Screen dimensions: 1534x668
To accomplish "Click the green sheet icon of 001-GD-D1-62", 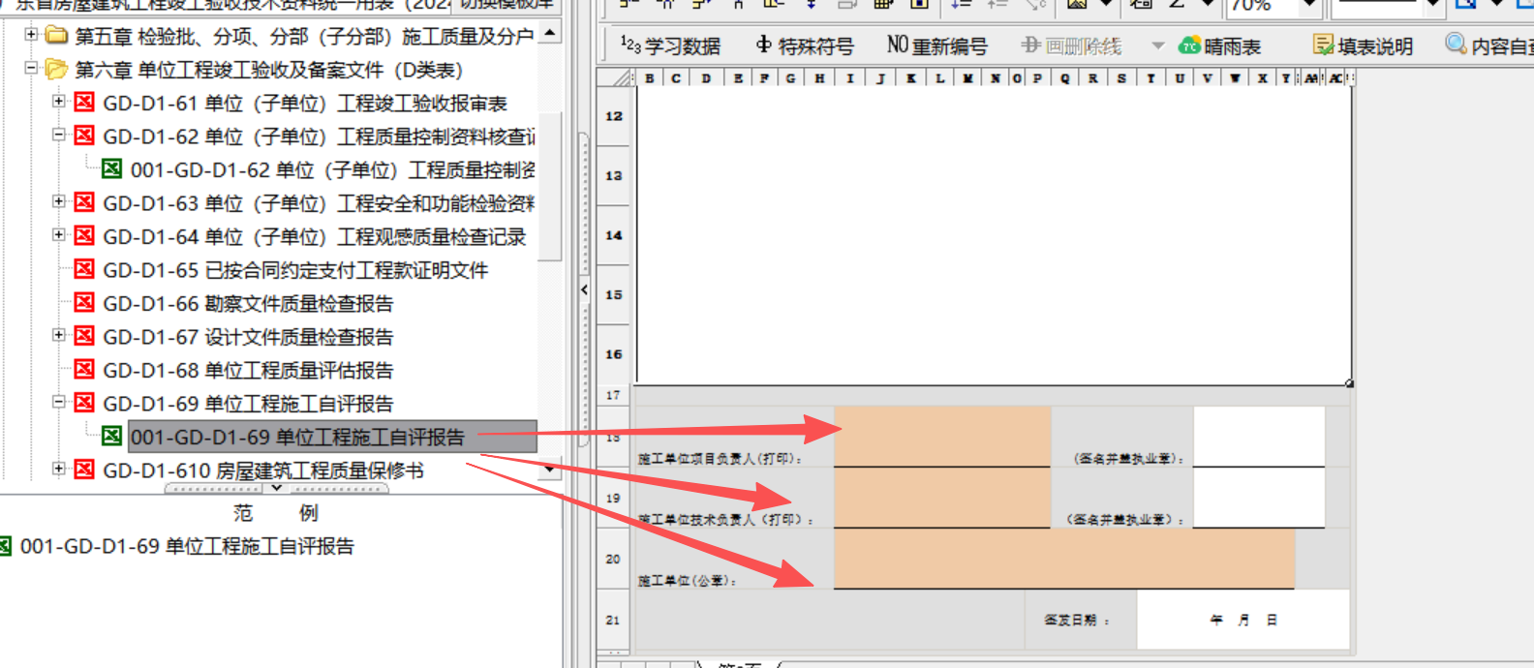I will (x=112, y=169).
